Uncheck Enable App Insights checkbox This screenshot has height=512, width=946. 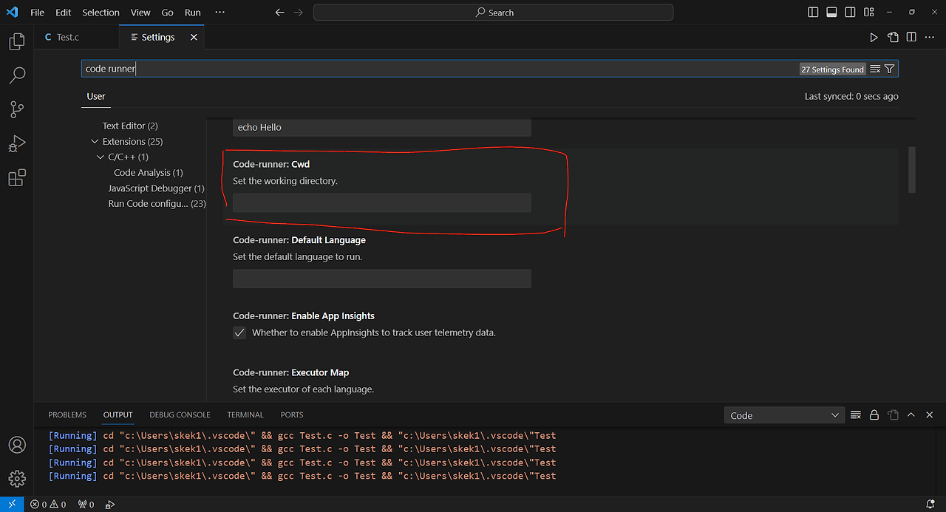click(x=239, y=332)
